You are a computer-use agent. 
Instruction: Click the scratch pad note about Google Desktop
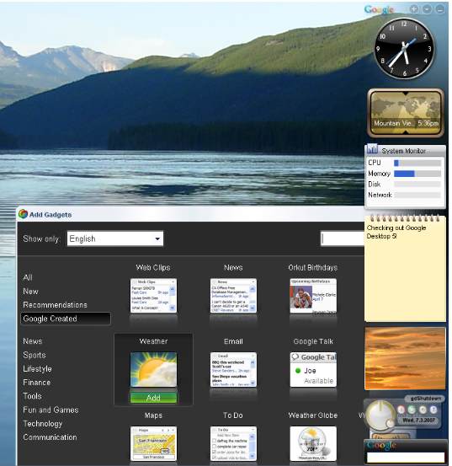[405, 269]
